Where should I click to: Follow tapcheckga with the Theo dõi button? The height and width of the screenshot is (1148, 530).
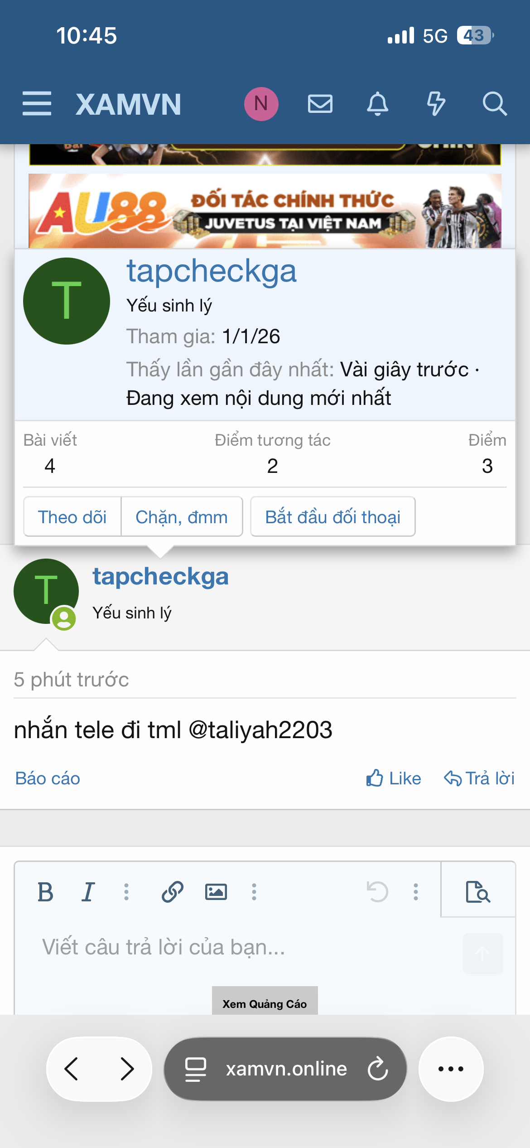pyautogui.click(x=72, y=517)
